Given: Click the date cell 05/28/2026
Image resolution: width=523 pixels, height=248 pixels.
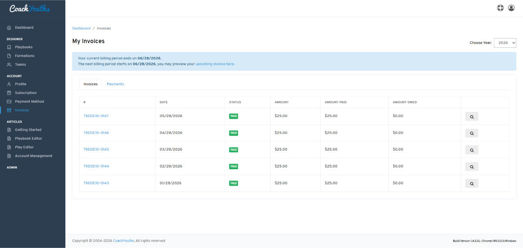Looking at the screenshot, I should (171, 116).
